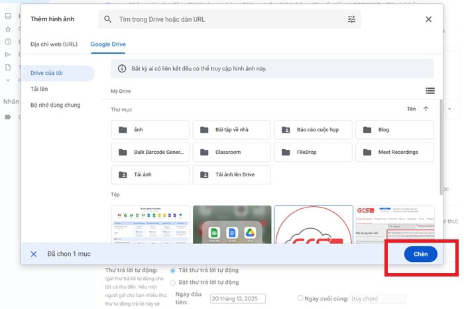Select the Google apps icons photo thumbnail
The image size is (464, 309).
coord(232,224)
